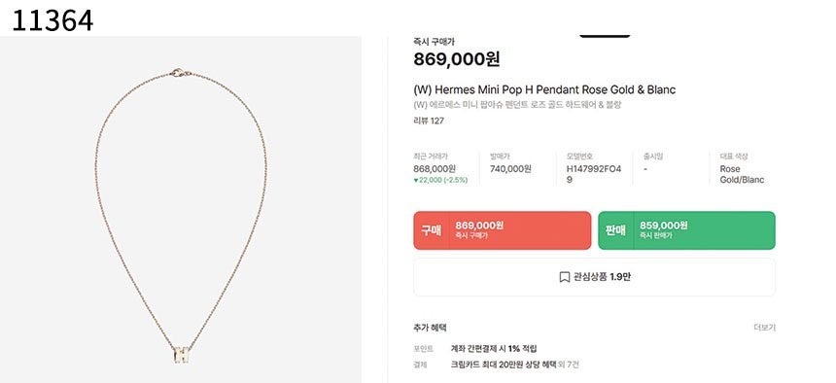
Task: Click the 계좌 간편결제 1% 적립 benefit
Action: click(x=494, y=349)
